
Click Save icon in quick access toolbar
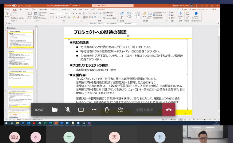[x=19, y=6]
